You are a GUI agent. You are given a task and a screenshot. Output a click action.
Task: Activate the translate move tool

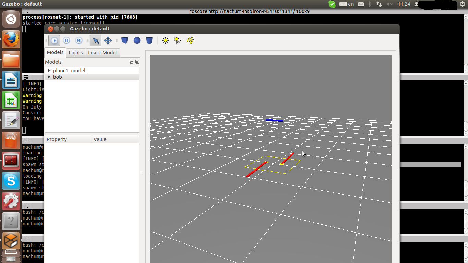(108, 40)
